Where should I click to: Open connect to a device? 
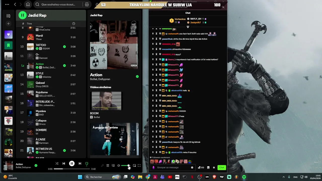(113, 166)
